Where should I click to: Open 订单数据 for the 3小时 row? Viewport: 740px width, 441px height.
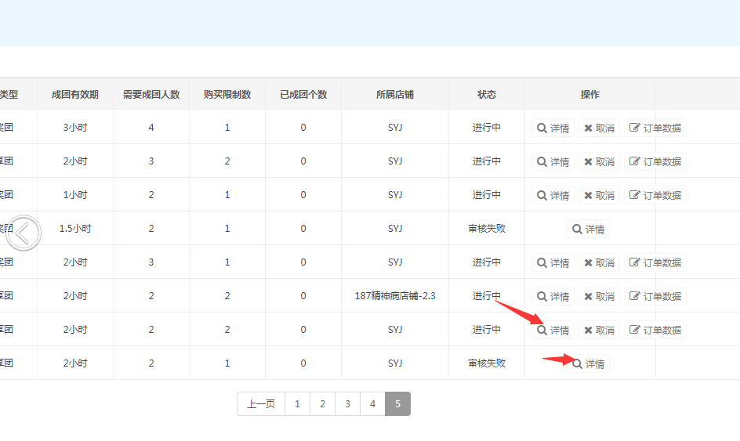click(x=655, y=128)
